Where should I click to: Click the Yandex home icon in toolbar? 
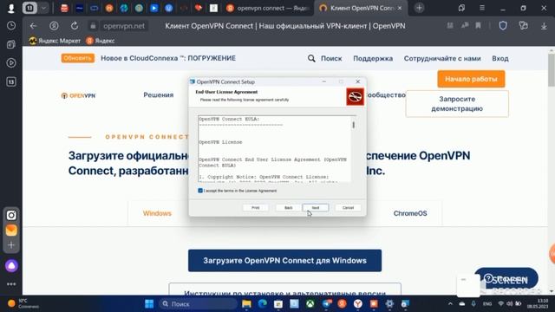click(54, 26)
